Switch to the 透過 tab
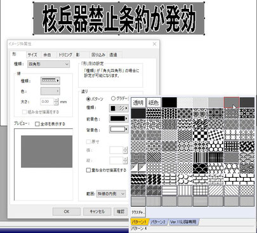 (x=113, y=55)
